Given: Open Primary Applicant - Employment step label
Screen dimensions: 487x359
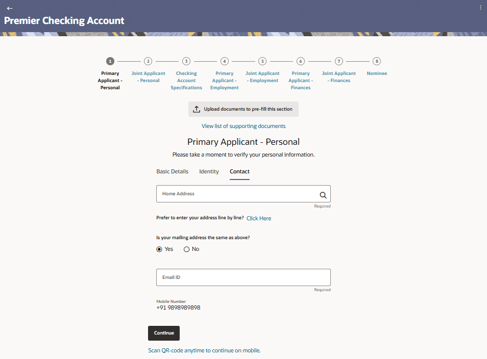Looking at the screenshot, I should [224, 81].
